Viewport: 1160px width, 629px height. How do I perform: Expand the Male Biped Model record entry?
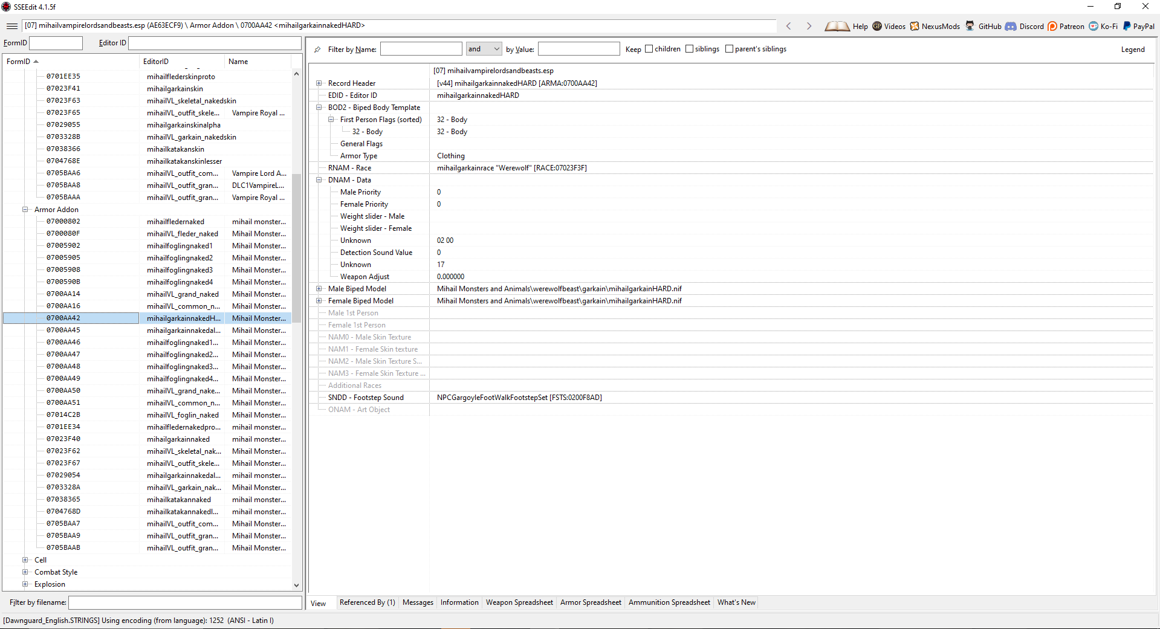tap(319, 288)
